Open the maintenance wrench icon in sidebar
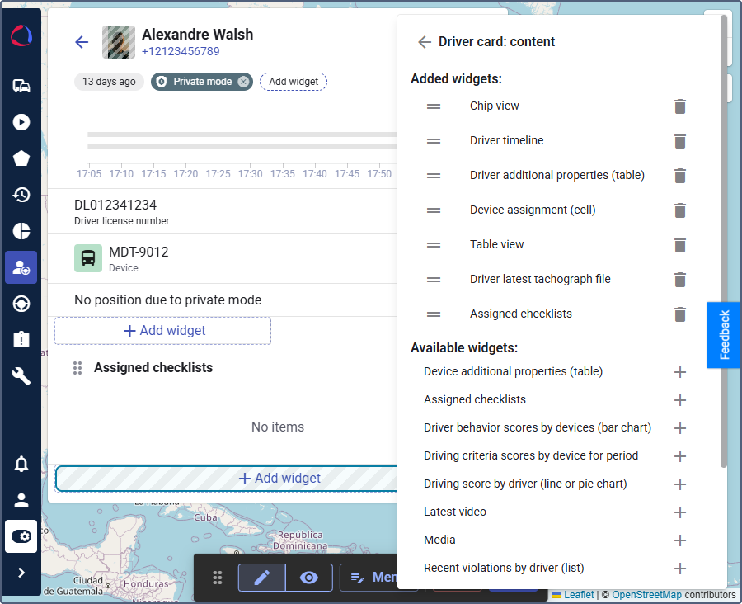Image resolution: width=742 pixels, height=604 pixels. click(21, 376)
